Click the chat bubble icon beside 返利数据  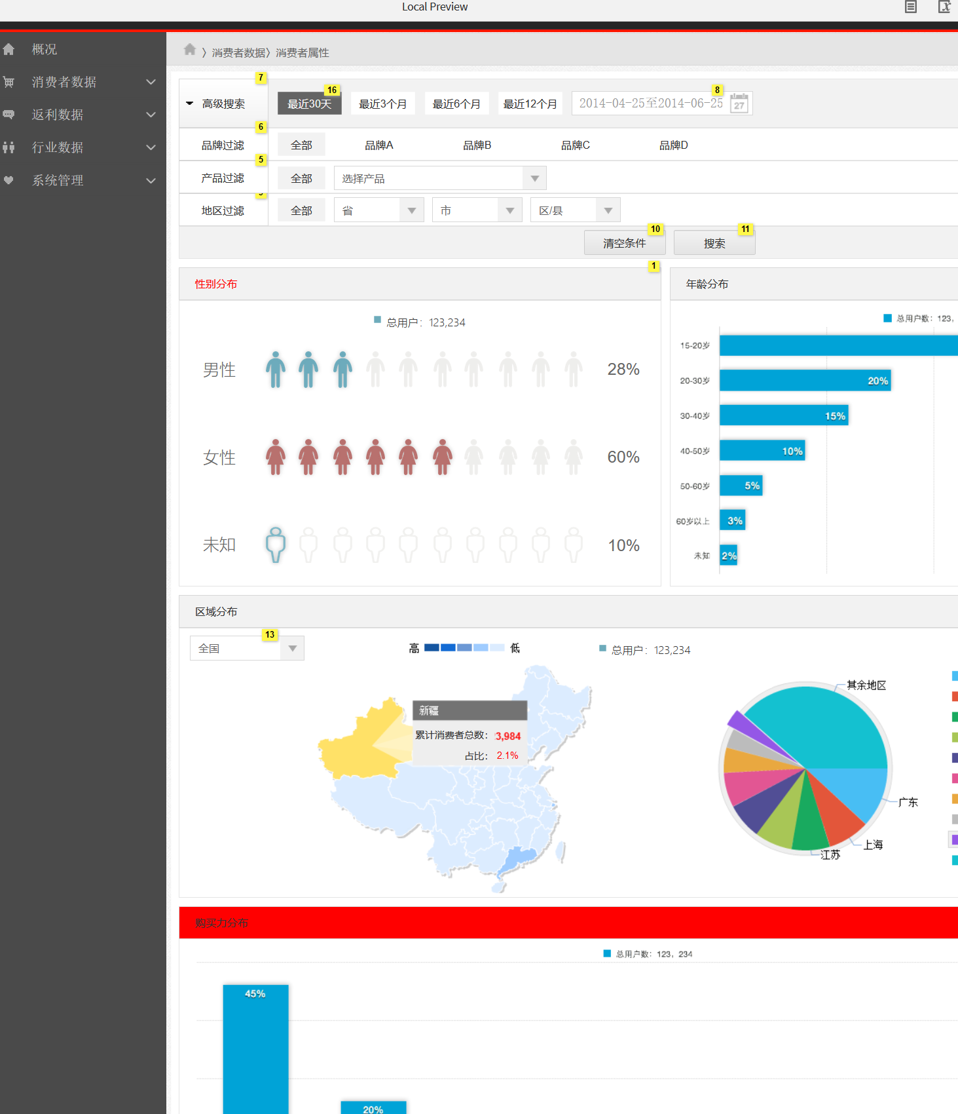pos(9,115)
